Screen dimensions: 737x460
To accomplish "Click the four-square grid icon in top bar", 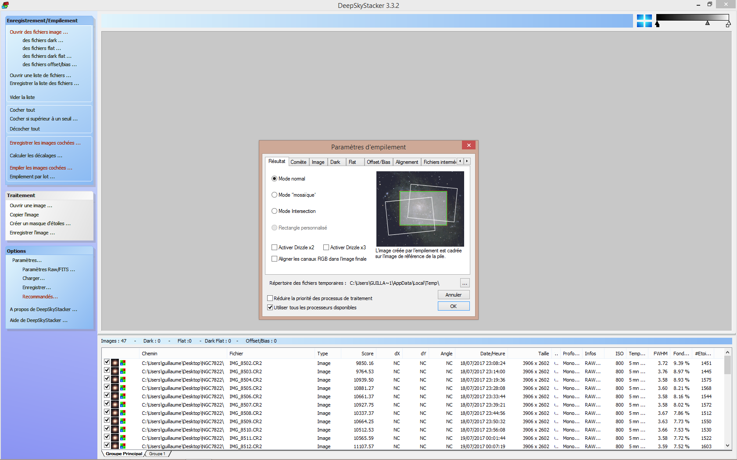I will coord(644,21).
